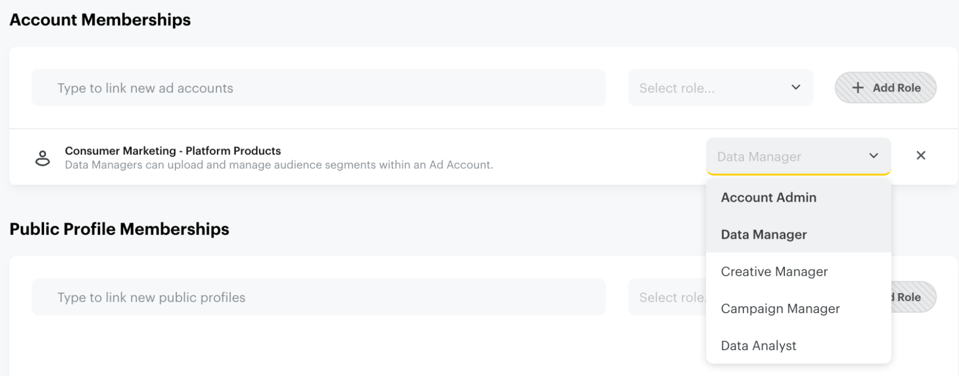Click the chevron on the Data Manager dropdown
This screenshot has width=959, height=376.
click(x=874, y=156)
